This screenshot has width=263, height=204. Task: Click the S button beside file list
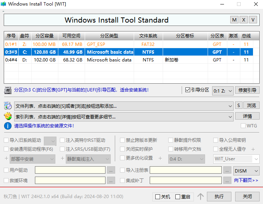[239, 106]
